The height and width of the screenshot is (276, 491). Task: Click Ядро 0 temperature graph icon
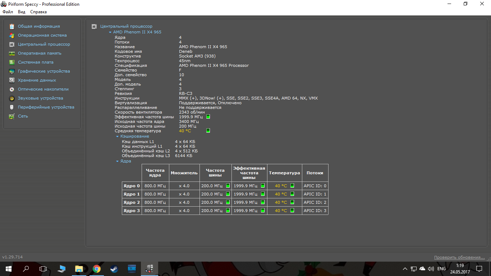(292, 186)
